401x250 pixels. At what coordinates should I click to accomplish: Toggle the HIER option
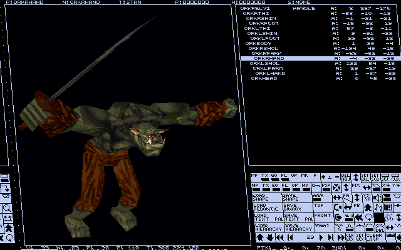click(x=318, y=197)
